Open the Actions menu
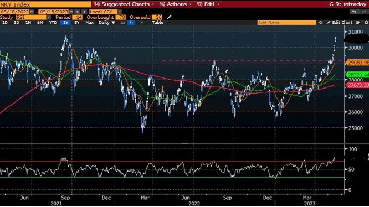Viewport: 369px width, 207px height. [x=175, y=4]
